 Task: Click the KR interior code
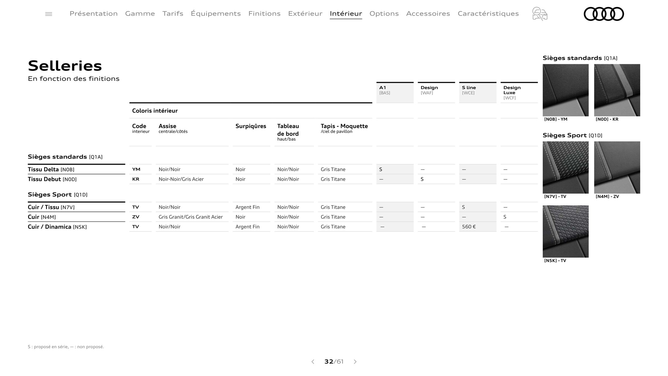[136, 179]
